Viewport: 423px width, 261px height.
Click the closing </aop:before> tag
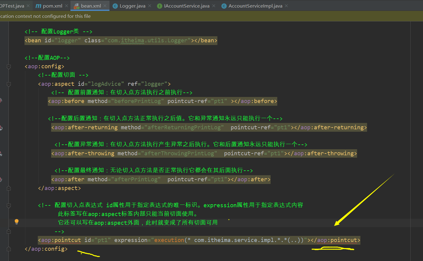(x=256, y=101)
